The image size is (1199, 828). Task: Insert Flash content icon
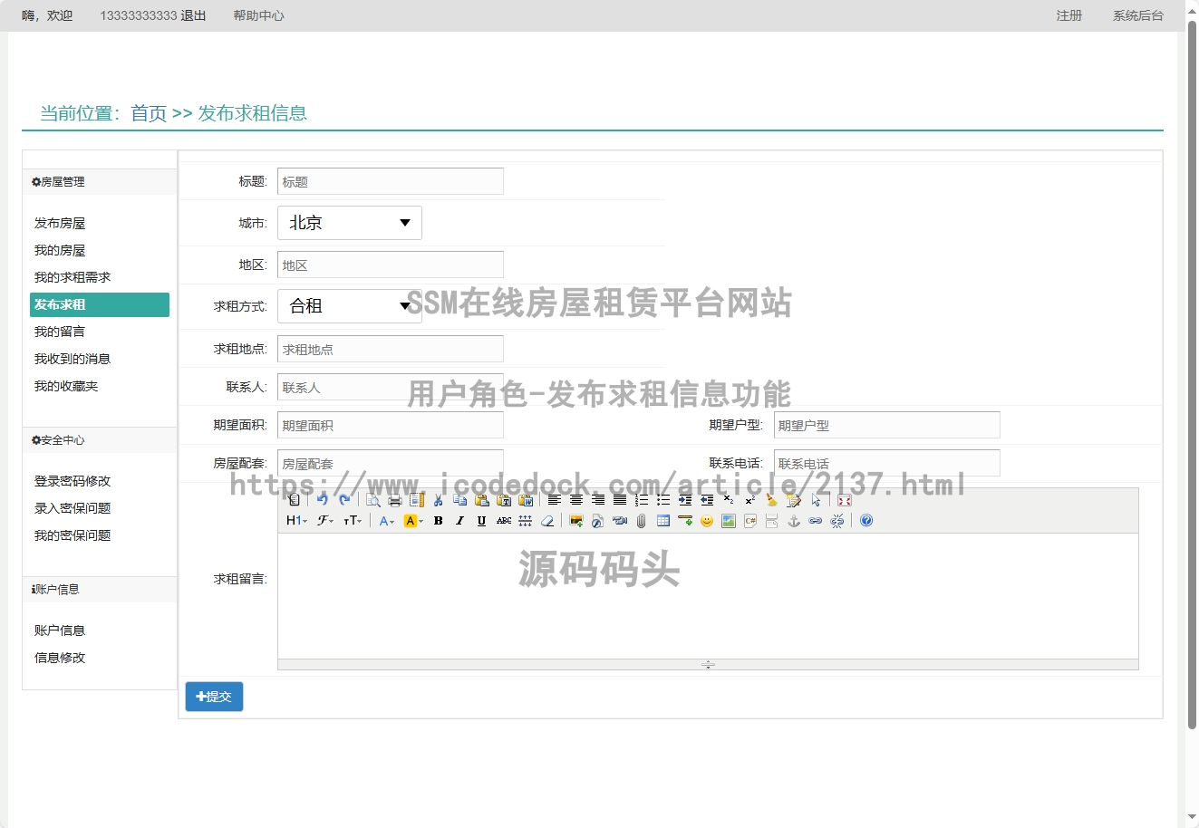click(x=597, y=521)
